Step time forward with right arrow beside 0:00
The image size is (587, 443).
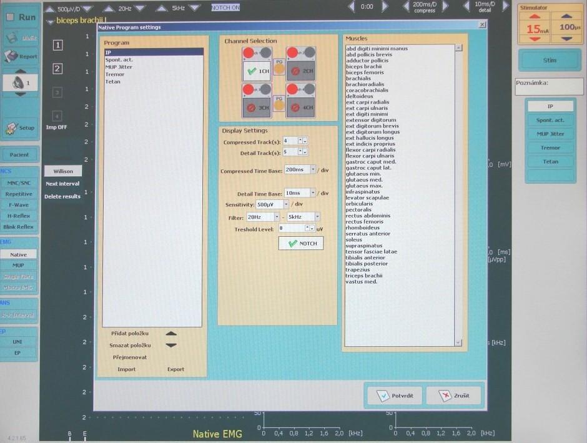[x=385, y=7]
